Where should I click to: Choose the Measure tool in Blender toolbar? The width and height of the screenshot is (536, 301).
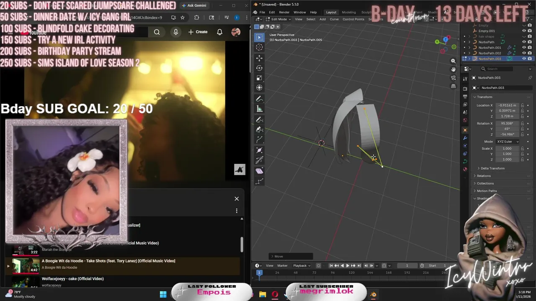[x=259, y=109]
